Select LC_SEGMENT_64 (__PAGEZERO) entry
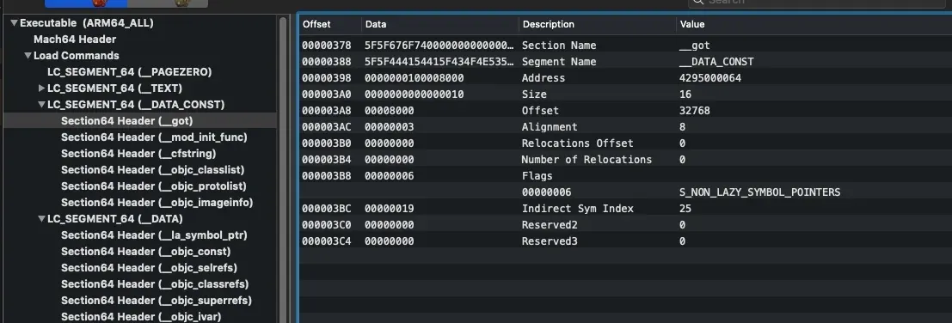 click(x=129, y=72)
